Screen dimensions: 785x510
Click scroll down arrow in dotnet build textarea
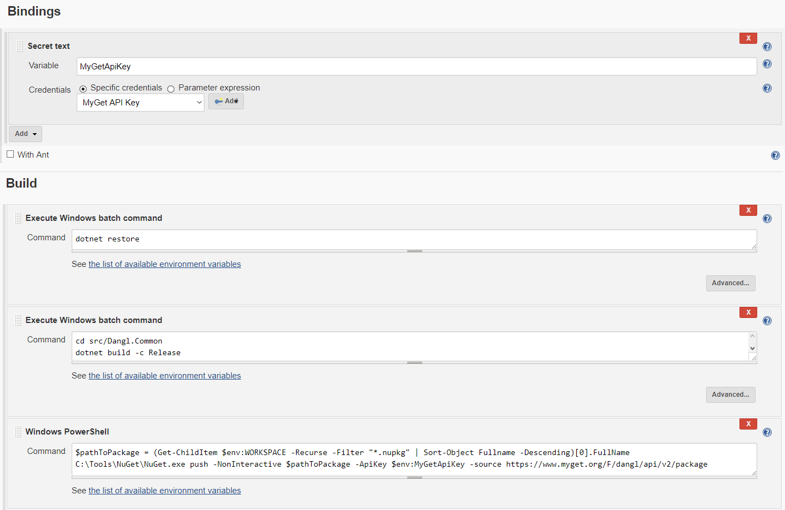753,349
